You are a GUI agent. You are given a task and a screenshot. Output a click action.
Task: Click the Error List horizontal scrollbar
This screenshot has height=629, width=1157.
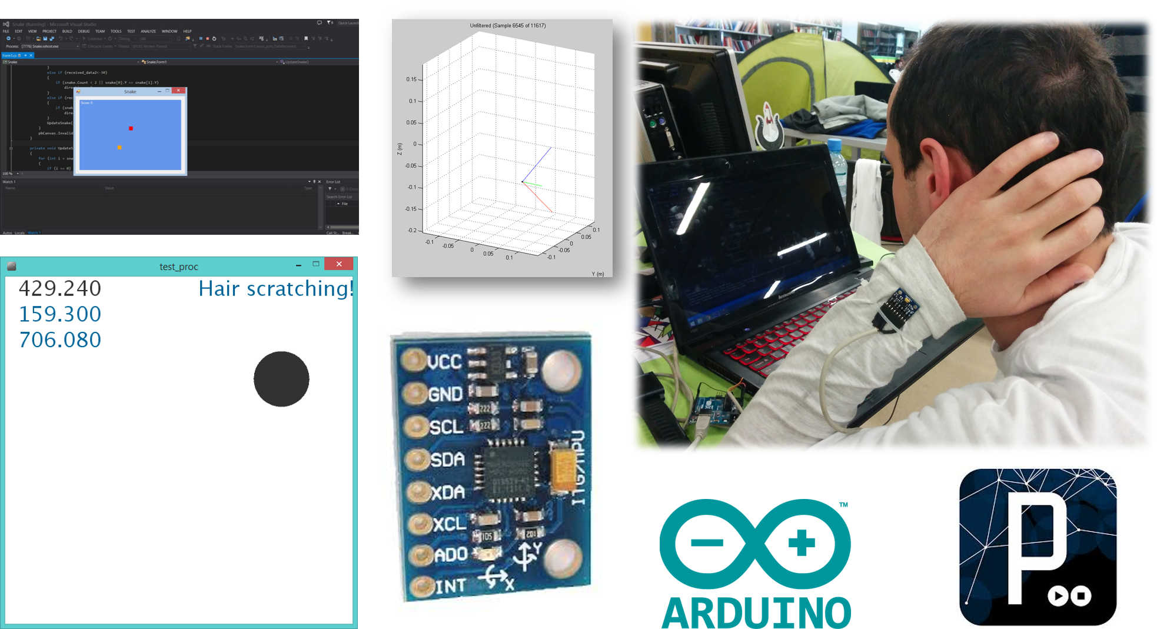coord(343,227)
